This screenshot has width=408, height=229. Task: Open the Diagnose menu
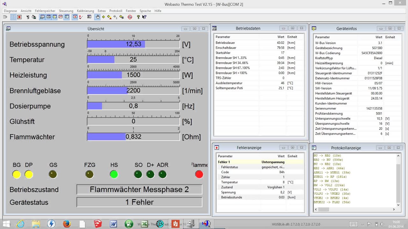coord(11,11)
